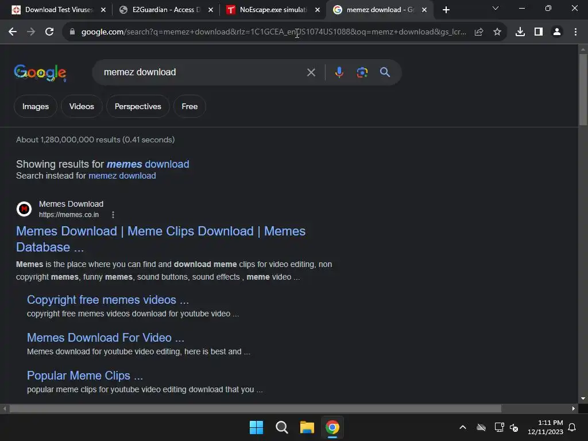Screen dimensions: 588x441
Task: Go to Google home via the logo
Action: coord(40,73)
